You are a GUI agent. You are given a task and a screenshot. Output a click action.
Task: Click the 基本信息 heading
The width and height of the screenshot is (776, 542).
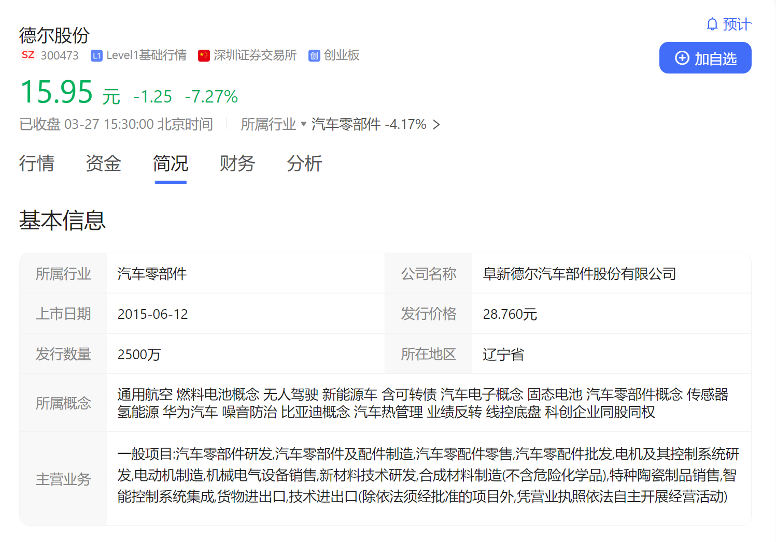[x=63, y=221]
